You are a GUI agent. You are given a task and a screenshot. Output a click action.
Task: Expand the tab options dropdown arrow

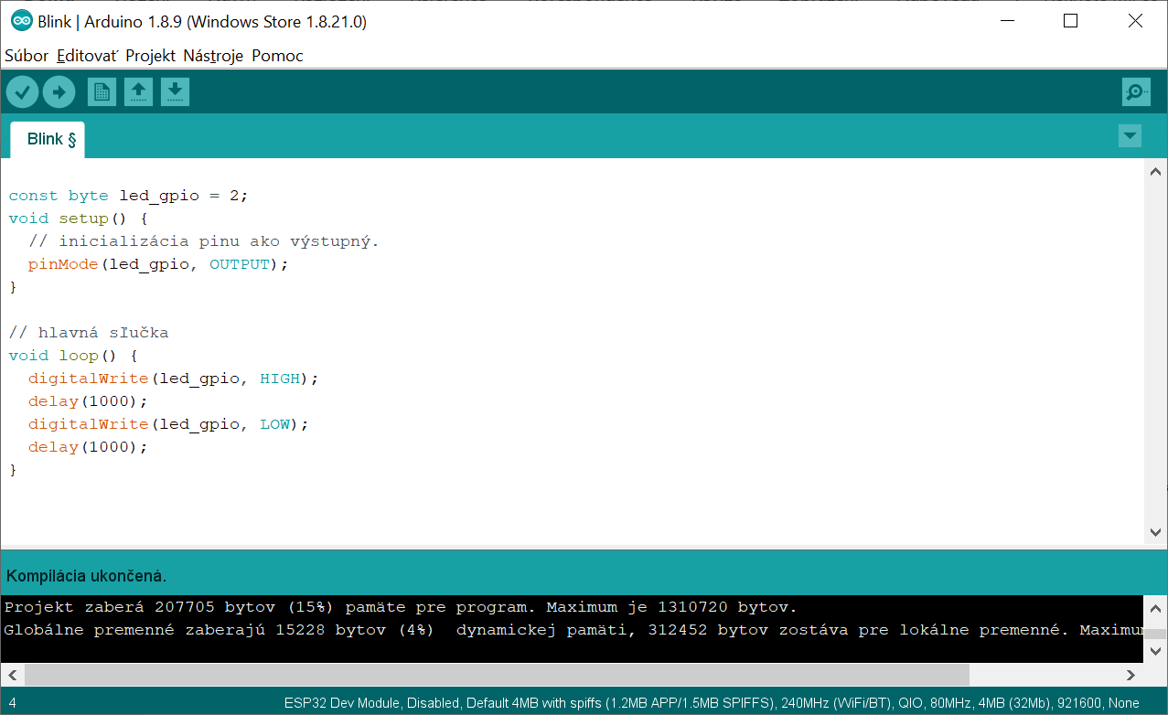(x=1130, y=136)
